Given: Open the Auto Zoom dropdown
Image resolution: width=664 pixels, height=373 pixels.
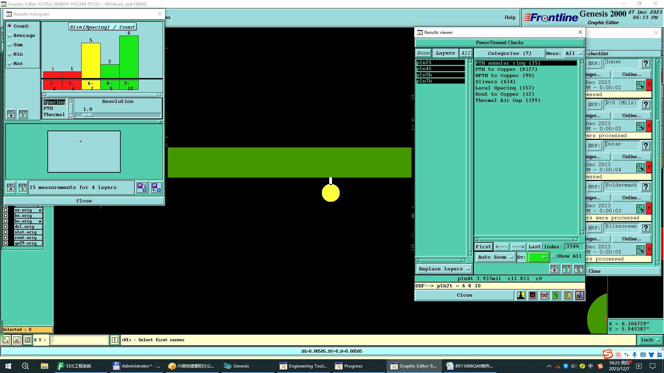Looking at the screenshot, I should tap(495, 257).
